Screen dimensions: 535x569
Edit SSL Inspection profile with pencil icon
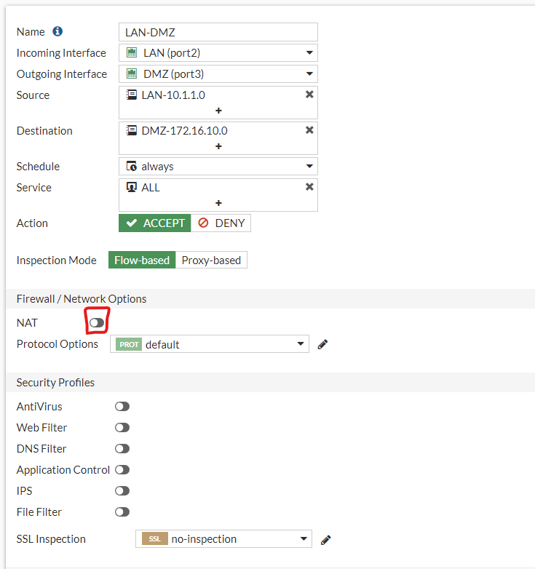pyautogui.click(x=326, y=540)
